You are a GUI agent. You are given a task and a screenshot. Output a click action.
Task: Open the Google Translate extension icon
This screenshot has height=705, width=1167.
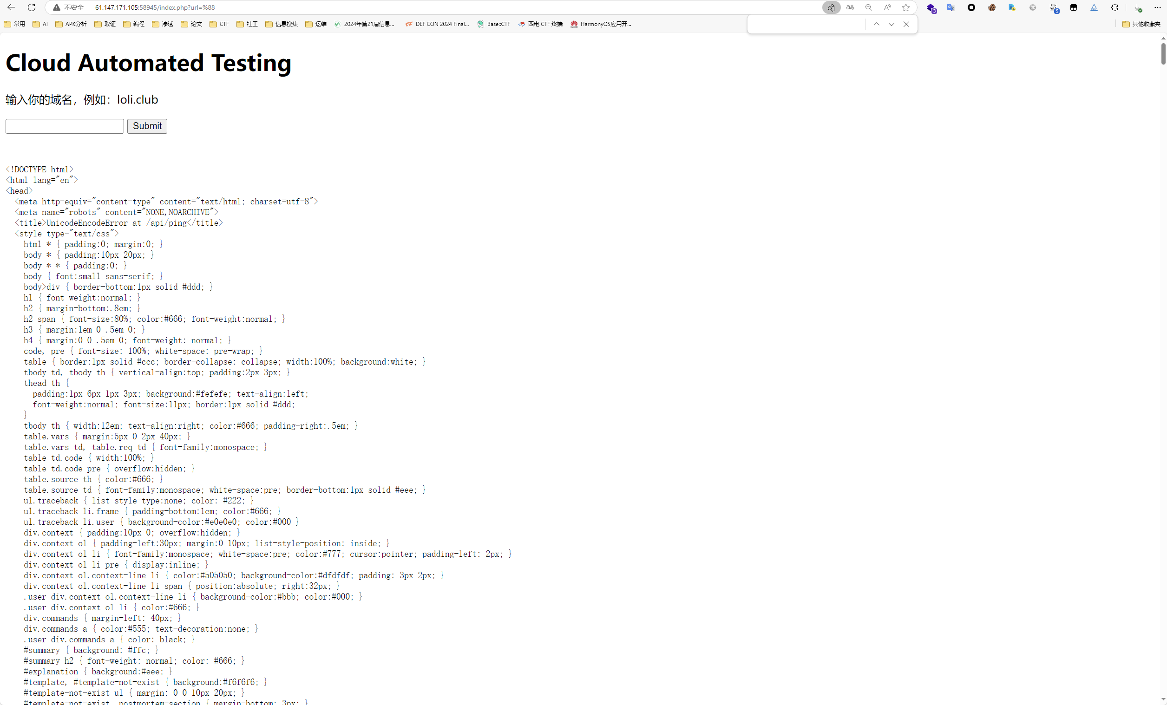[951, 7]
